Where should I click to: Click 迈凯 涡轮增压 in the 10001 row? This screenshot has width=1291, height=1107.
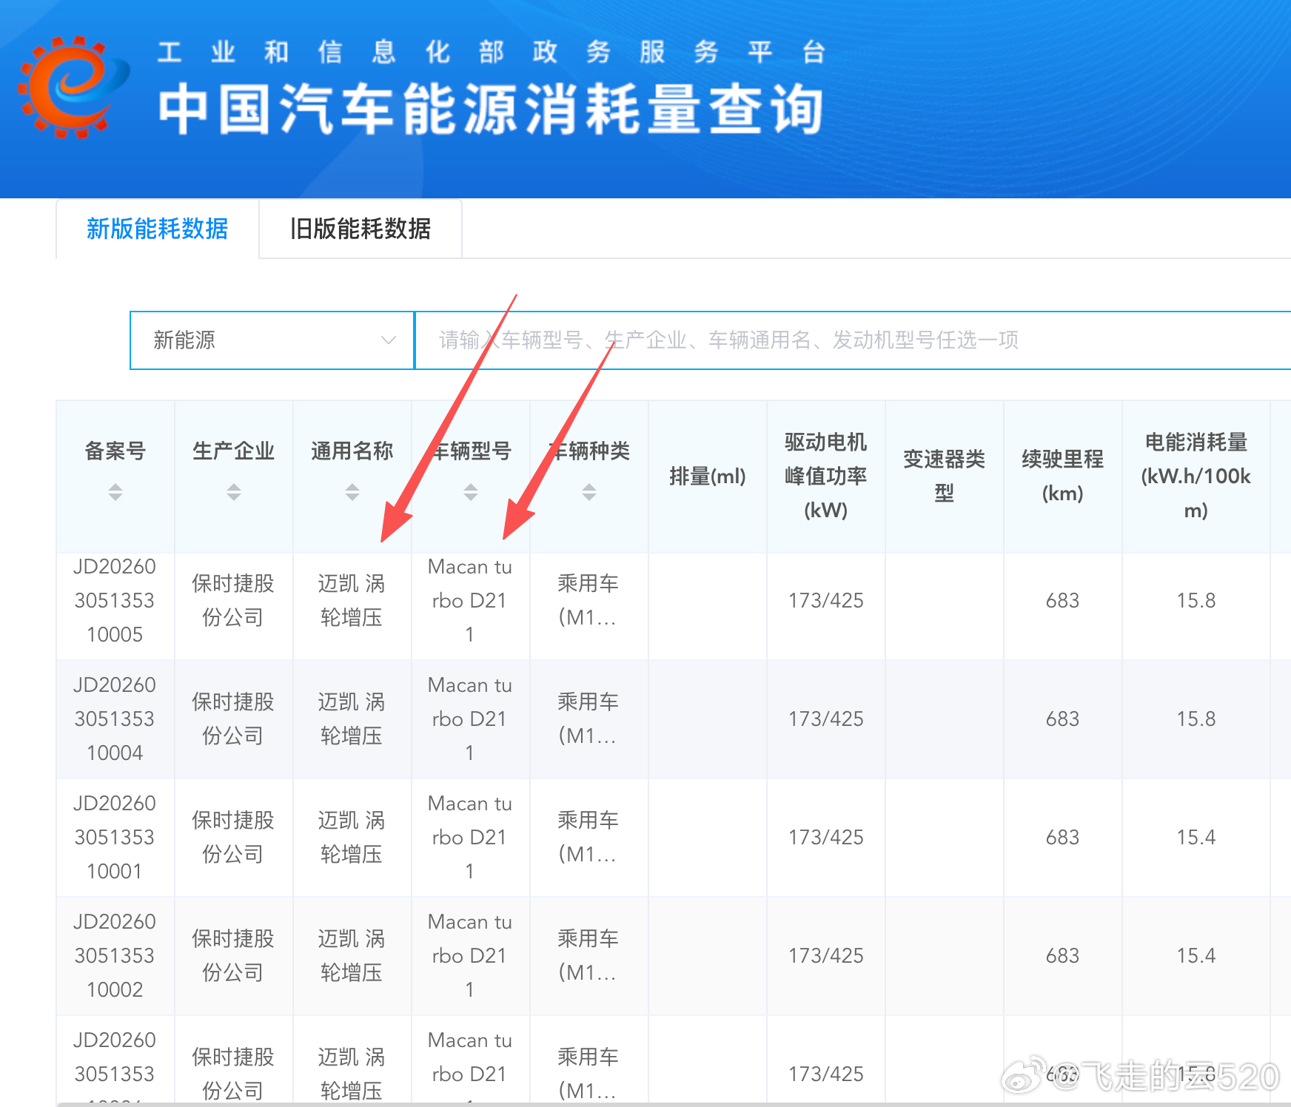[x=352, y=837]
